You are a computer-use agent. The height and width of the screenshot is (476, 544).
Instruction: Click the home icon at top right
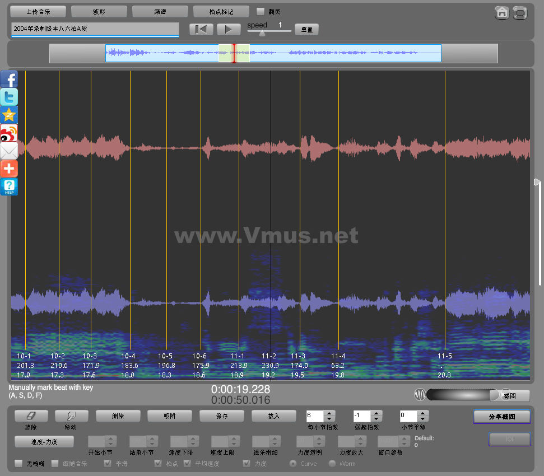502,12
